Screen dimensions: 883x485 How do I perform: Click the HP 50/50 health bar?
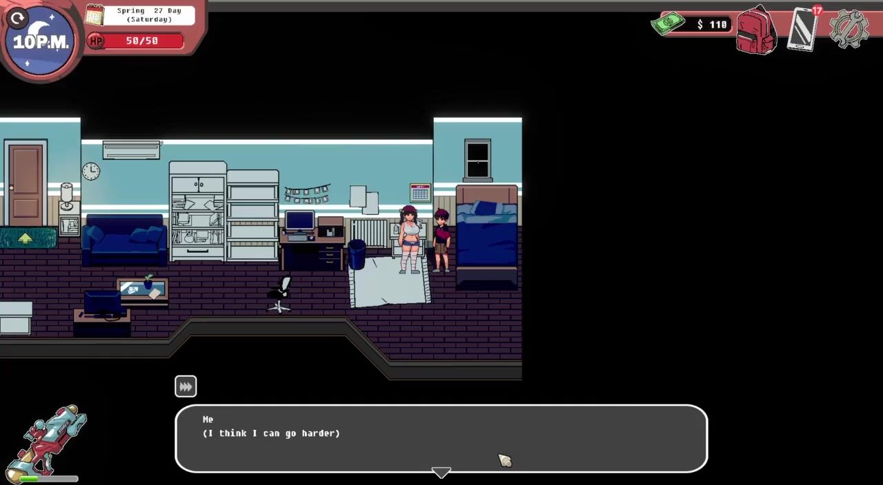(x=137, y=41)
